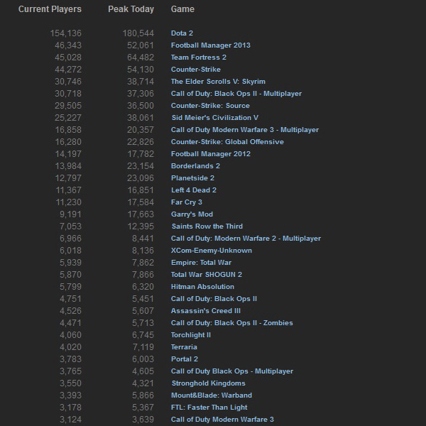This screenshot has height=426, width=426.
Task: Click Stronghold Kingdoms link
Action: (208, 383)
